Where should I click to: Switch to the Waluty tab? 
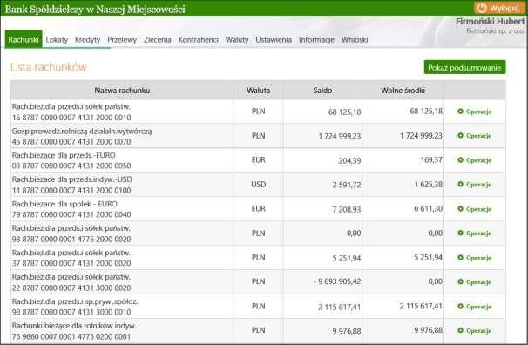237,40
